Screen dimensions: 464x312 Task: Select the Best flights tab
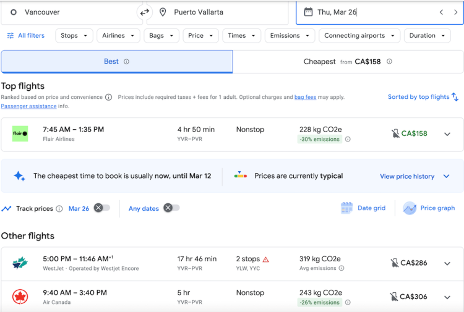[x=116, y=62]
